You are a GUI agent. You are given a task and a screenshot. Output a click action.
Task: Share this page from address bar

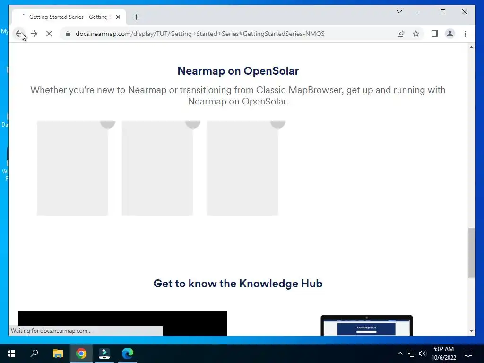pyautogui.click(x=401, y=34)
